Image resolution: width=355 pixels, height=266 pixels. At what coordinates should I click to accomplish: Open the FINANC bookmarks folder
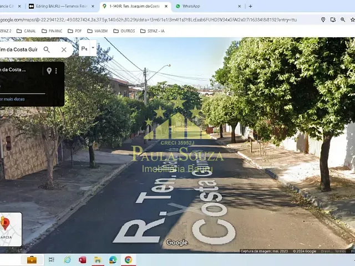(52, 31)
